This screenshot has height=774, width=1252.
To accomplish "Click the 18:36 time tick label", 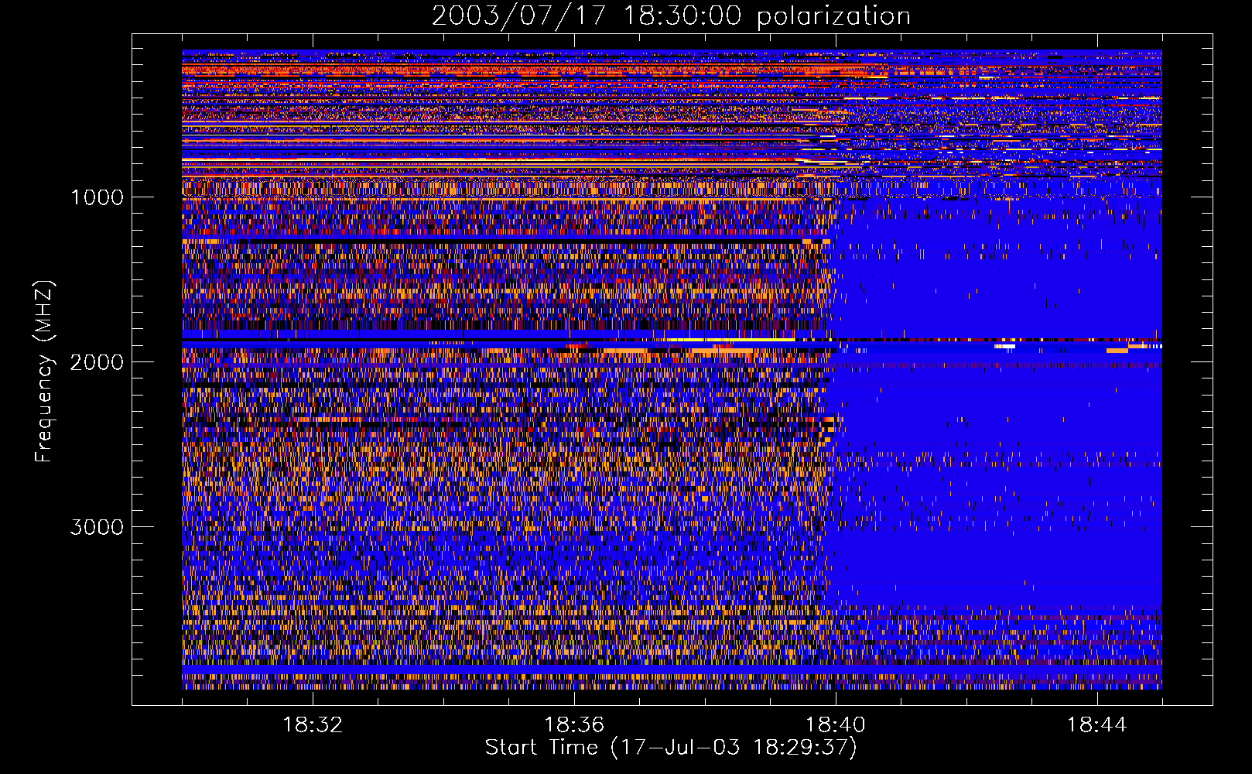I will pyautogui.click(x=574, y=725).
